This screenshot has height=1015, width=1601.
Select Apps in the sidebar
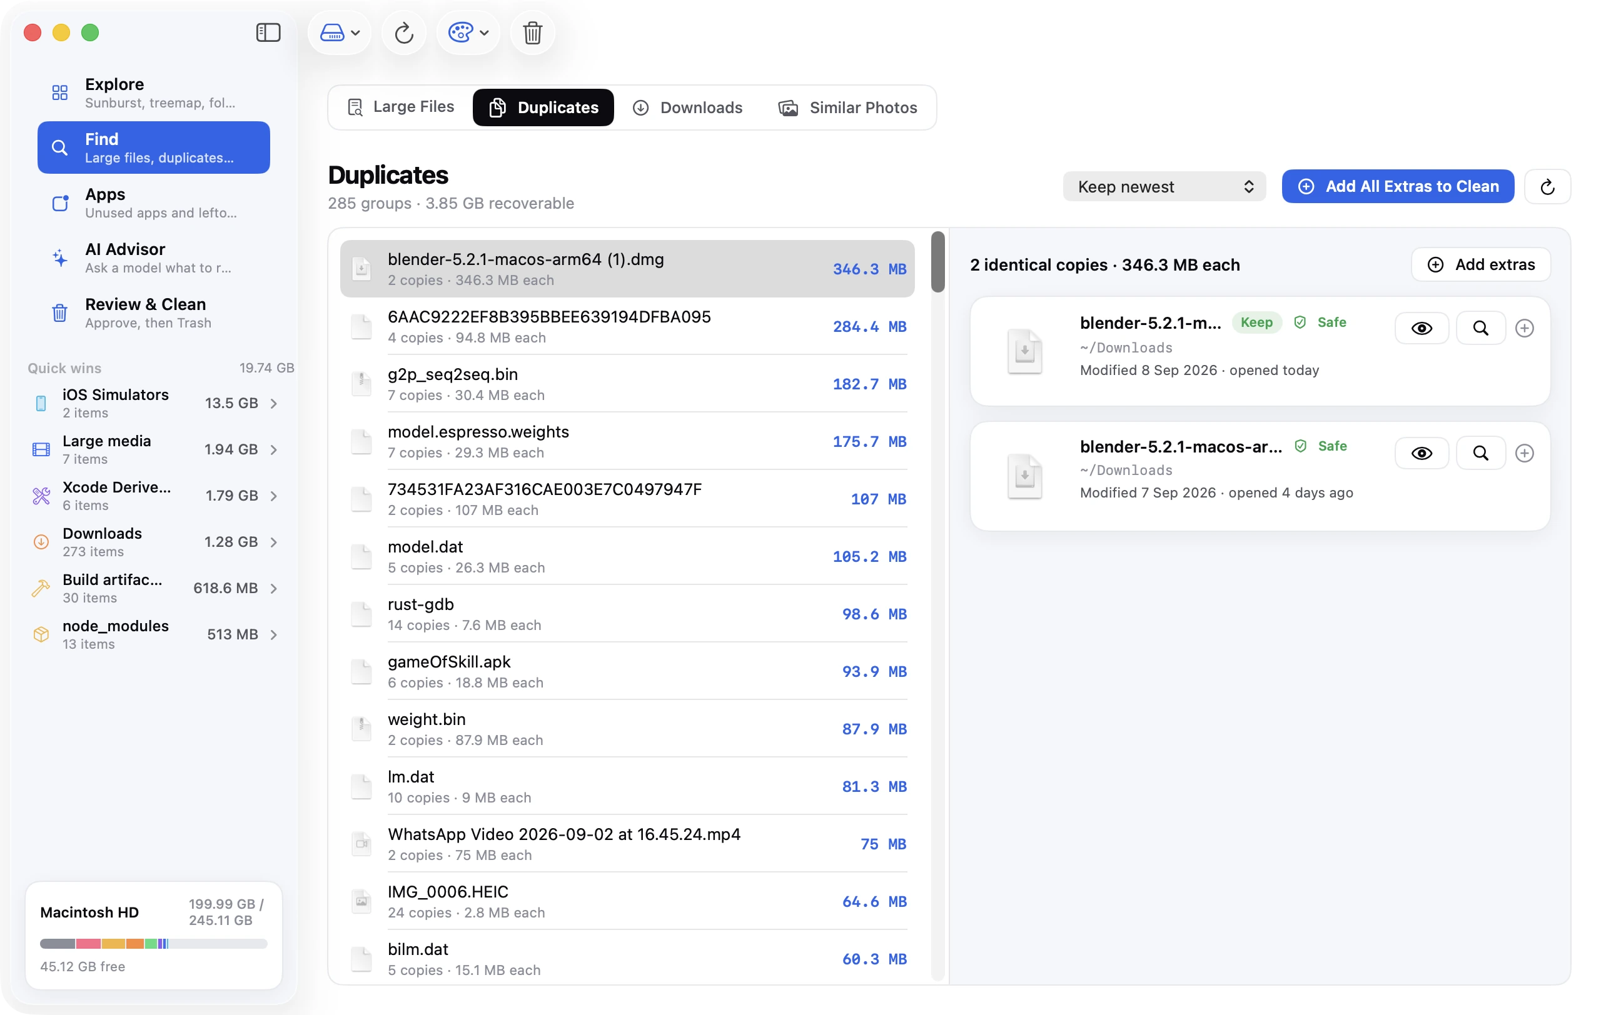pos(154,202)
